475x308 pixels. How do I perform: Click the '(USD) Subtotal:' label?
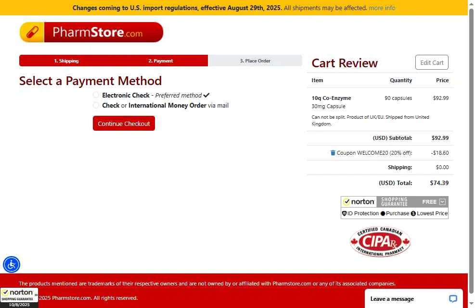(x=392, y=138)
